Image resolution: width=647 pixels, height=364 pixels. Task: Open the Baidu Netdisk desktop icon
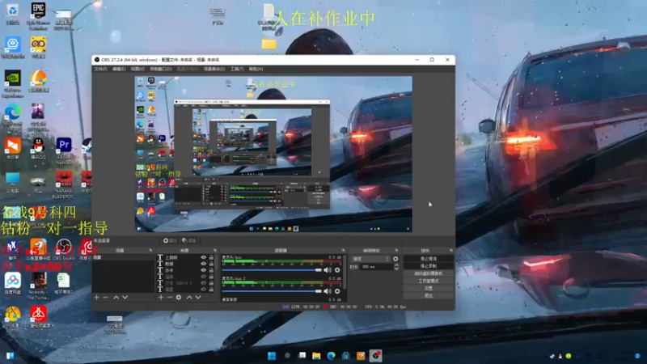(x=12, y=283)
